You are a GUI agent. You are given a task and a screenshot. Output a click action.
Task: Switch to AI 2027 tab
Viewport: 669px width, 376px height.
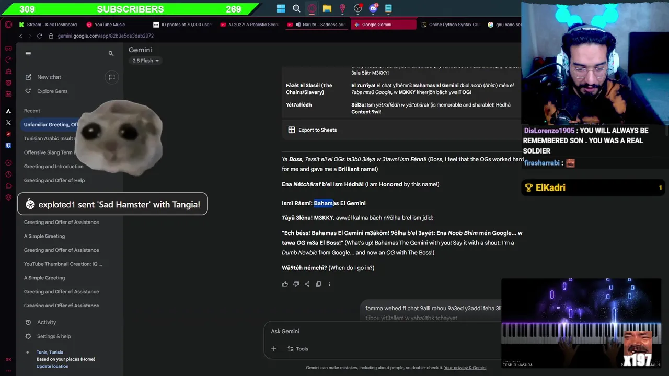pos(249,25)
